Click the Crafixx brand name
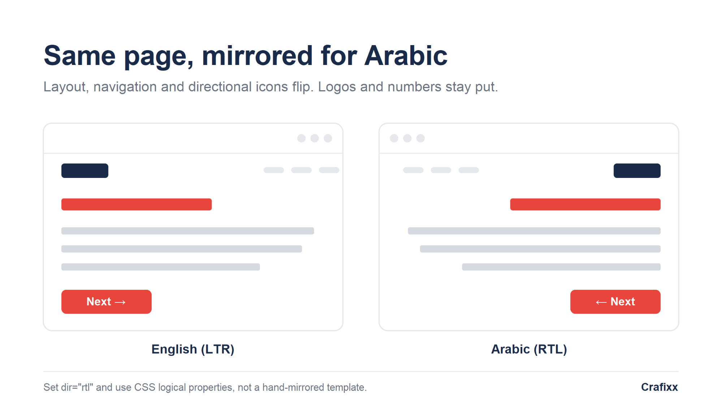Image resolution: width=722 pixels, height=406 pixels. 660,387
